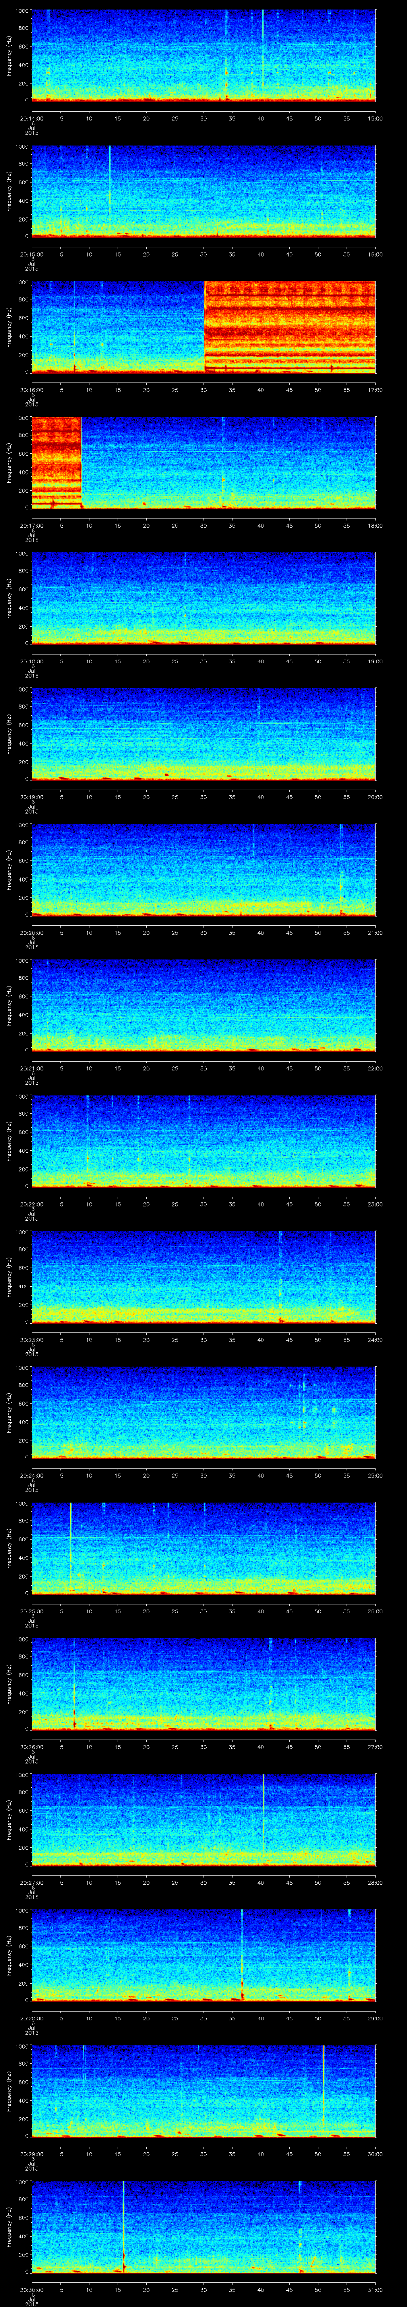Click the Frequency (Hz) axis label of the first spectrogram

coord(9,56)
